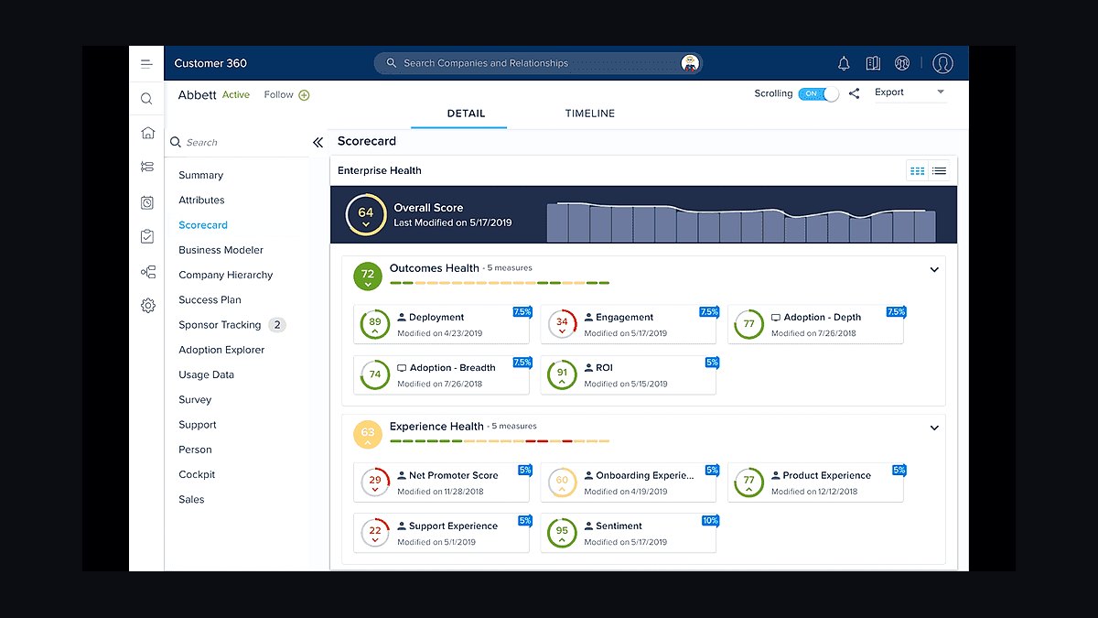Click the avatar icon in search bar
The height and width of the screenshot is (618, 1098).
[x=690, y=63]
